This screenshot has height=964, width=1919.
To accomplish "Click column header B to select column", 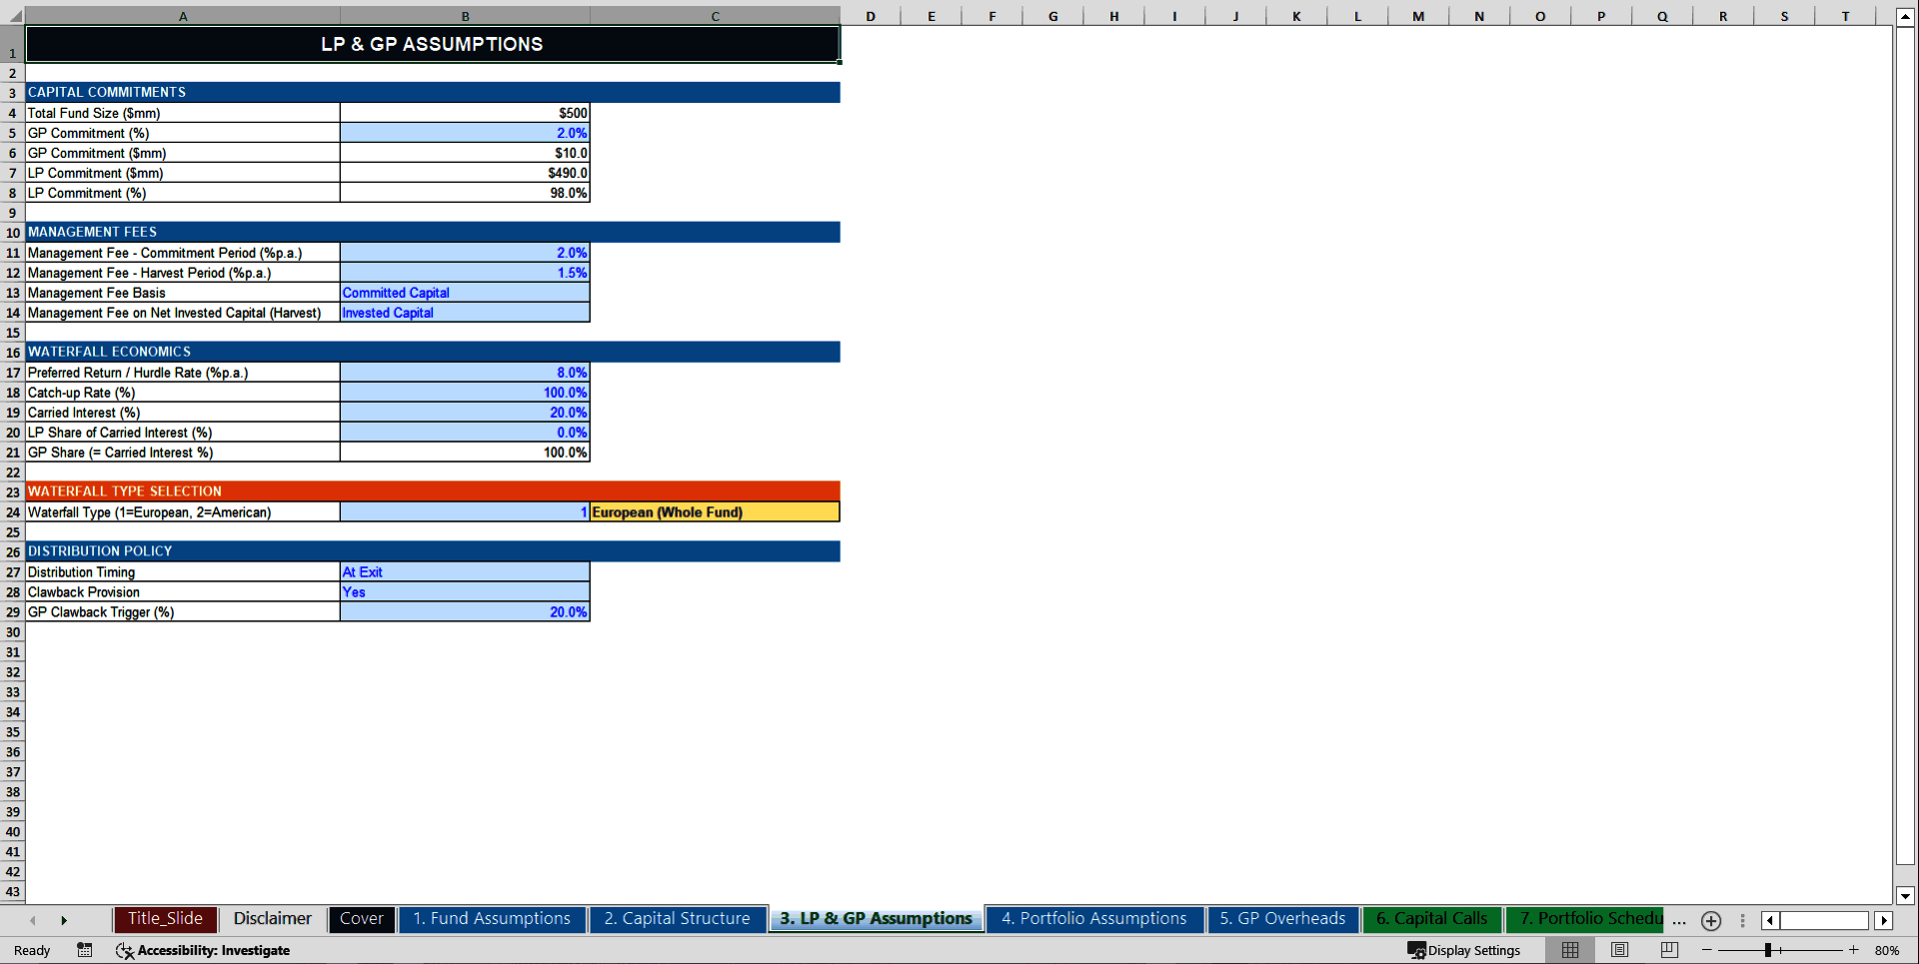I will [x=466, y=16].
